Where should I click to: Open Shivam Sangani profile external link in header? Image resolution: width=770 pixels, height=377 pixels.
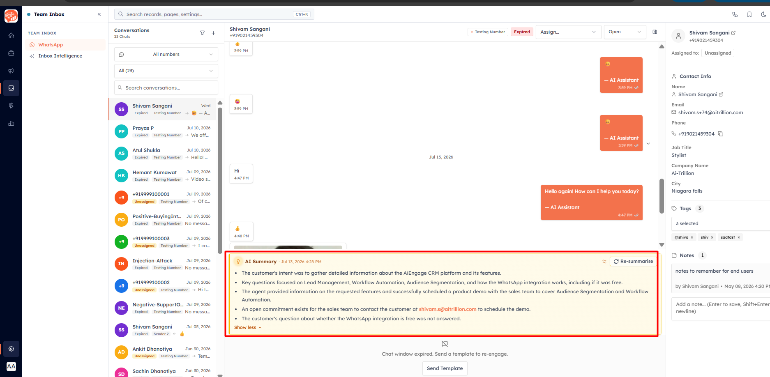pyautogui.click(x=733, y=33)
